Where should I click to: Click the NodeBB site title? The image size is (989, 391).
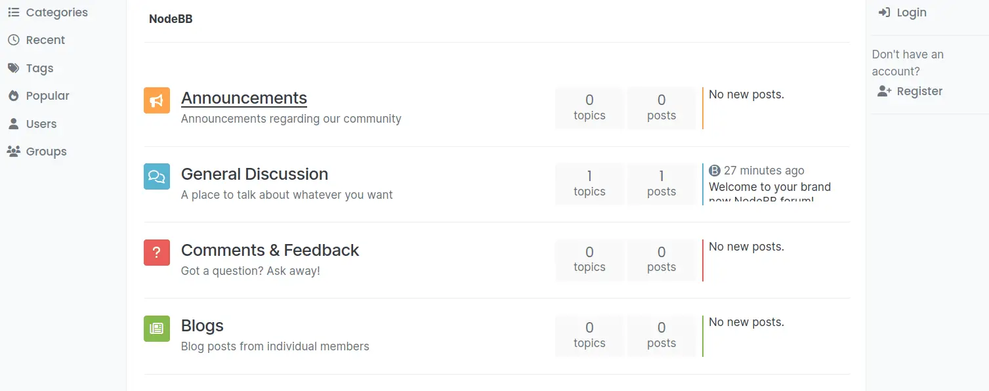coord(171,19)
